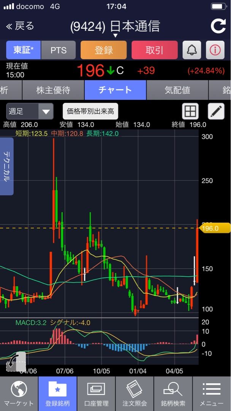Tap battery icon in status bar
The height and width of the screenshot is (411, 231).
click(218, 6)
